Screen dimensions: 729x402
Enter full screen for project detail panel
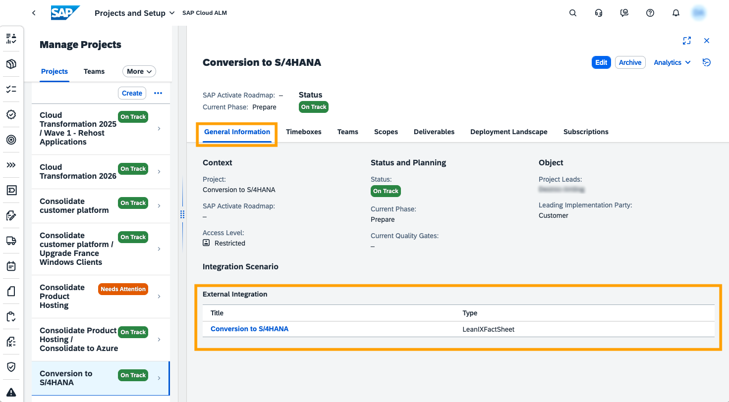coord(687,41)
